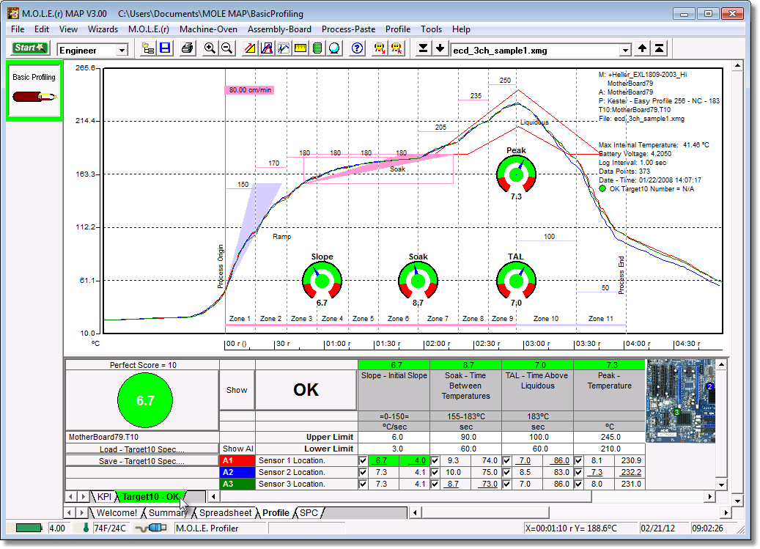Click the 80.00 cm/min conveyor speed label
Screen dimensions: 760x549
click(250, 89)
